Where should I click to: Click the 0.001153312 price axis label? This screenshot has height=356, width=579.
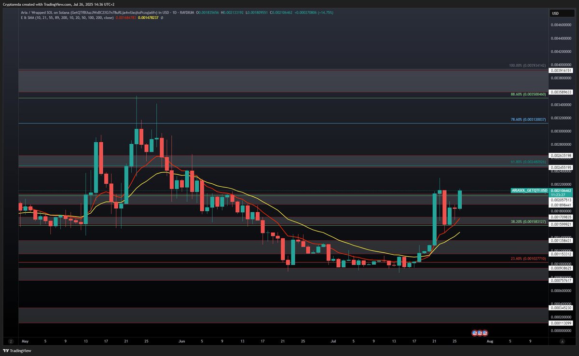[561, 254]
